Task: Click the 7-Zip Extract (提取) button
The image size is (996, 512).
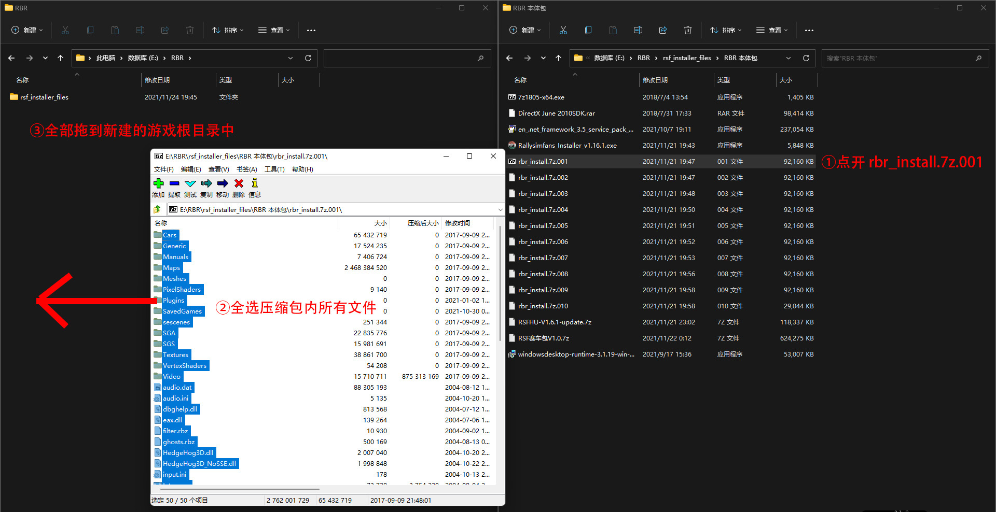Action: (174, 188)
